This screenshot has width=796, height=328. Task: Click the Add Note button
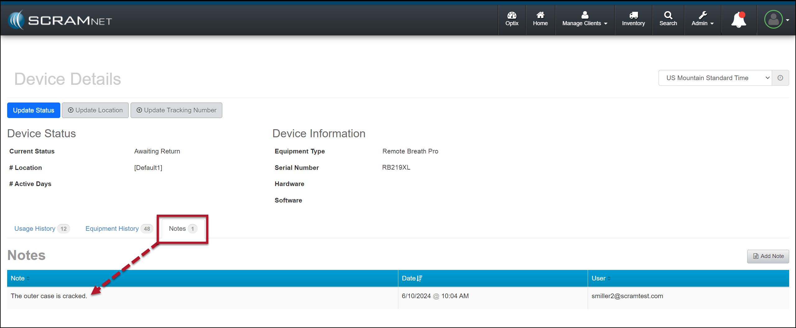click(x=768, y=256)
